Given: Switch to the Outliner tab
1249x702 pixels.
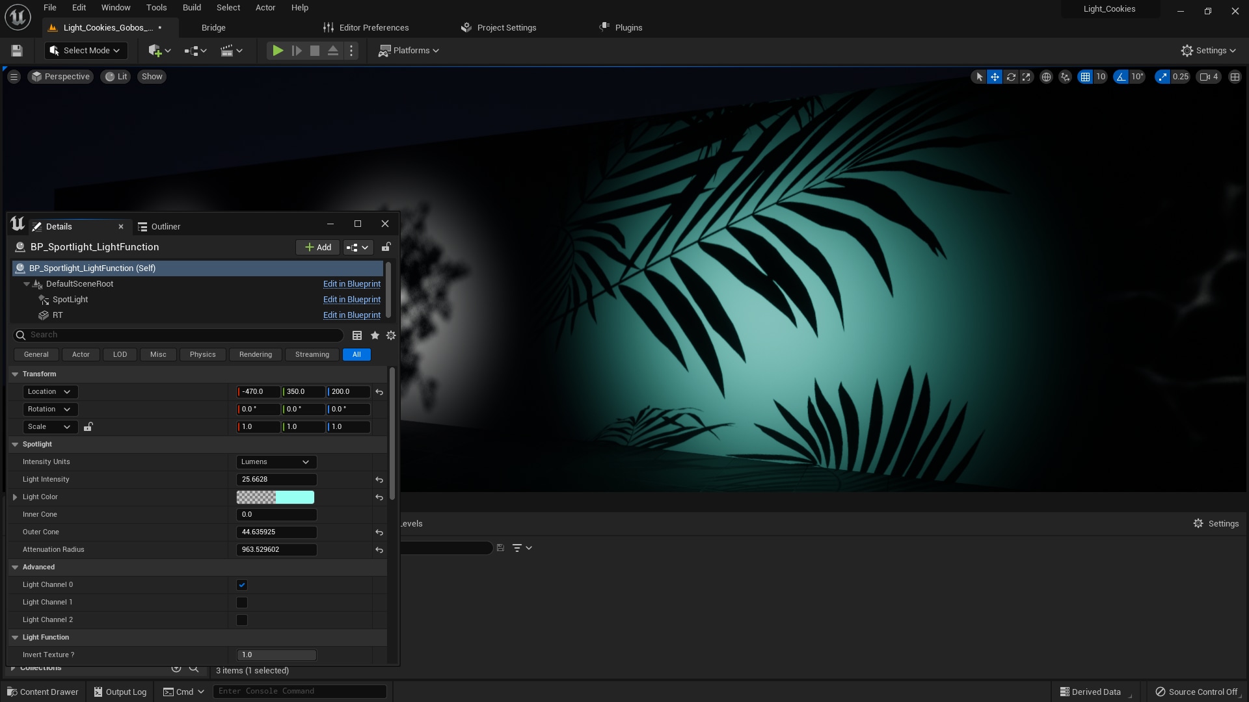Looking at the screenshot, I should click(165, 226).
